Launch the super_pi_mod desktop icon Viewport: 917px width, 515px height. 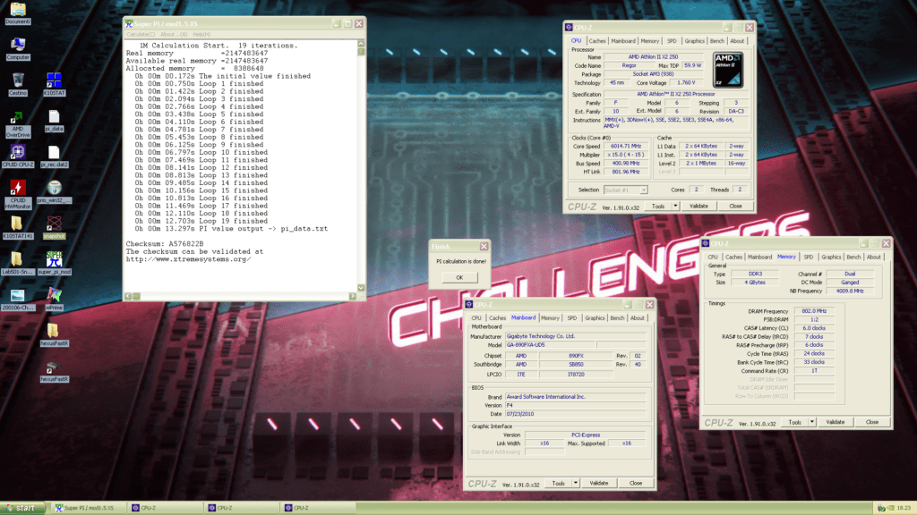pos(54,264)
